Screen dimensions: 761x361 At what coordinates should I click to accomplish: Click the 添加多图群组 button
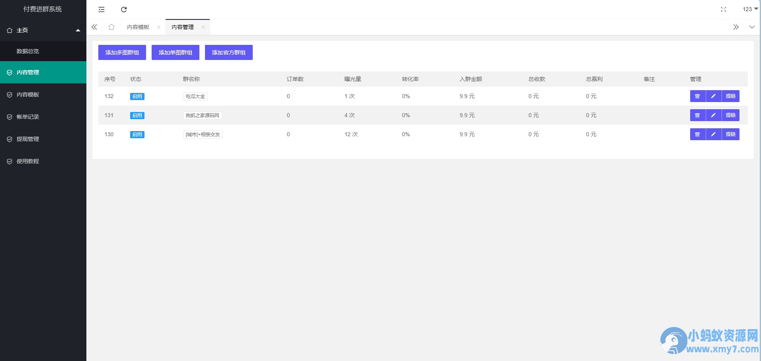click(122, 52)
